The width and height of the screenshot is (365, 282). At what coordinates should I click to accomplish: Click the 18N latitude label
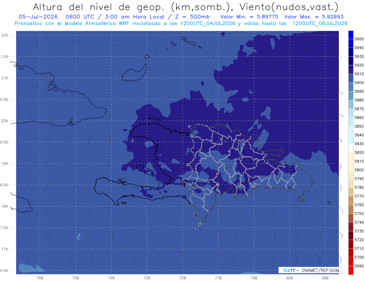click(5, 206)
